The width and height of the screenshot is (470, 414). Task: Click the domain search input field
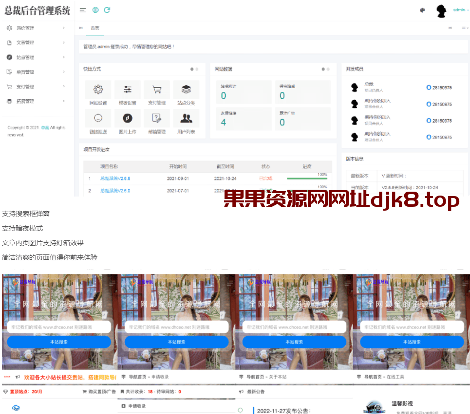(x=58, y=326)
